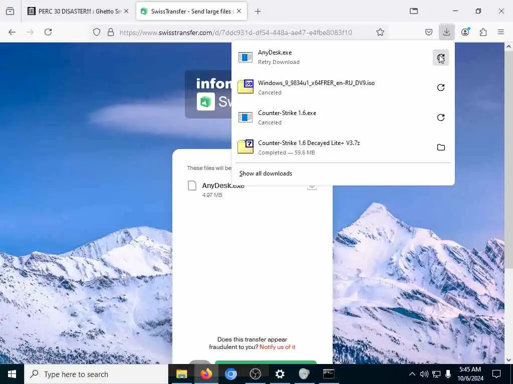Open the Windows Start menu
The height and width of the screenshot is (384, 513).
12,374
